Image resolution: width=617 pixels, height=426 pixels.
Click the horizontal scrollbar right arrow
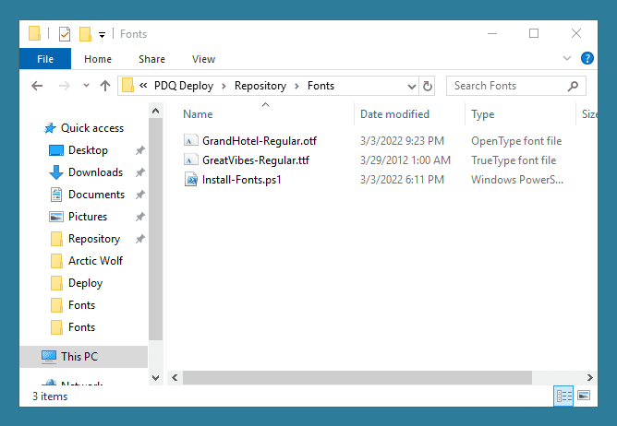589,378
